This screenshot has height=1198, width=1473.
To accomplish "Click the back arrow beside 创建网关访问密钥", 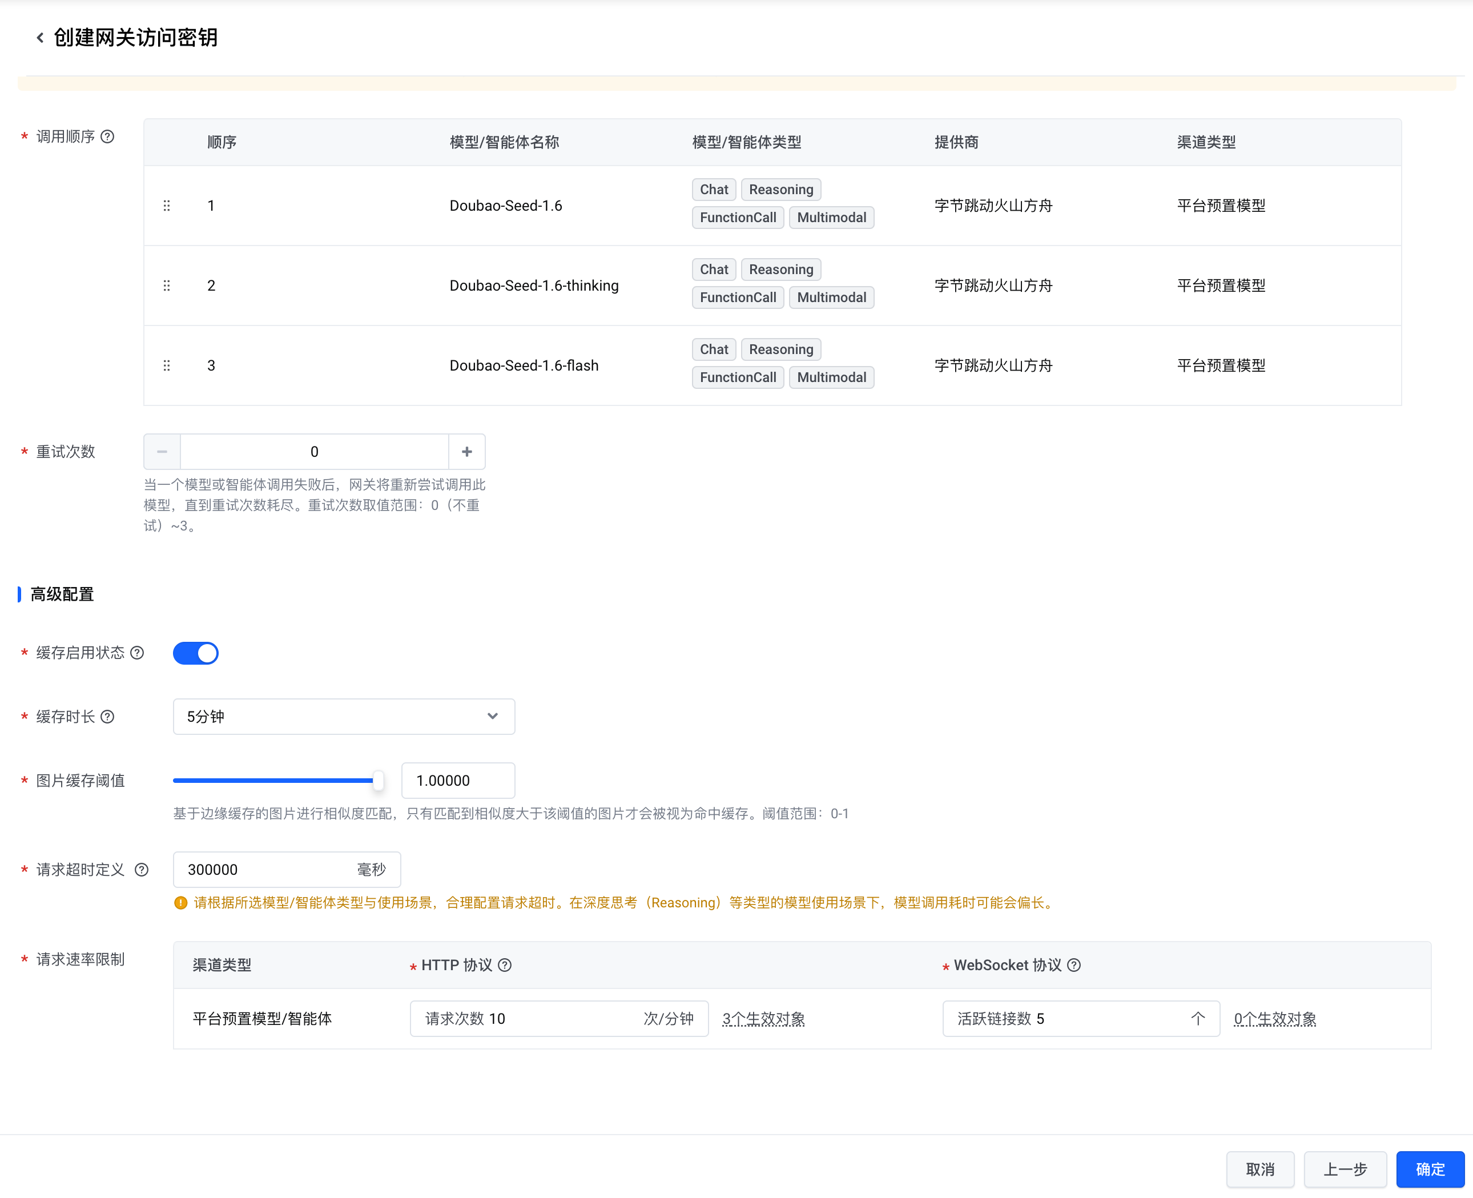I will pyautogui.click(x=40, y=38).
